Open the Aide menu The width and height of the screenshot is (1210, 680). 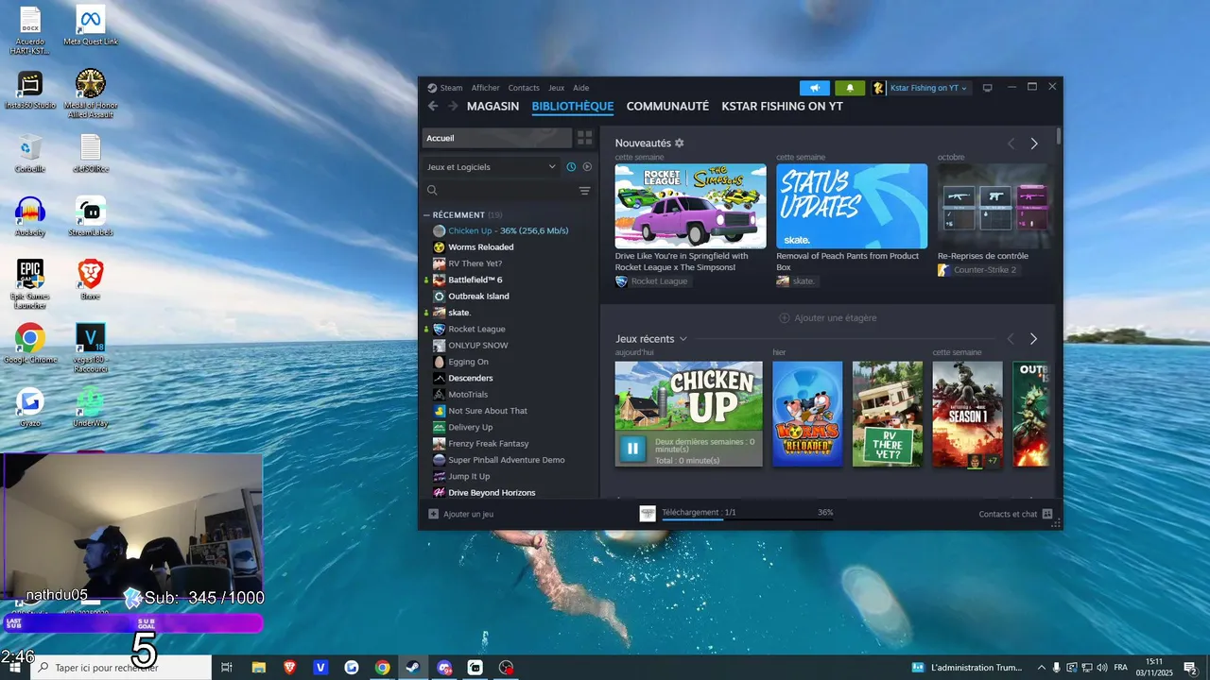[580, 88]
